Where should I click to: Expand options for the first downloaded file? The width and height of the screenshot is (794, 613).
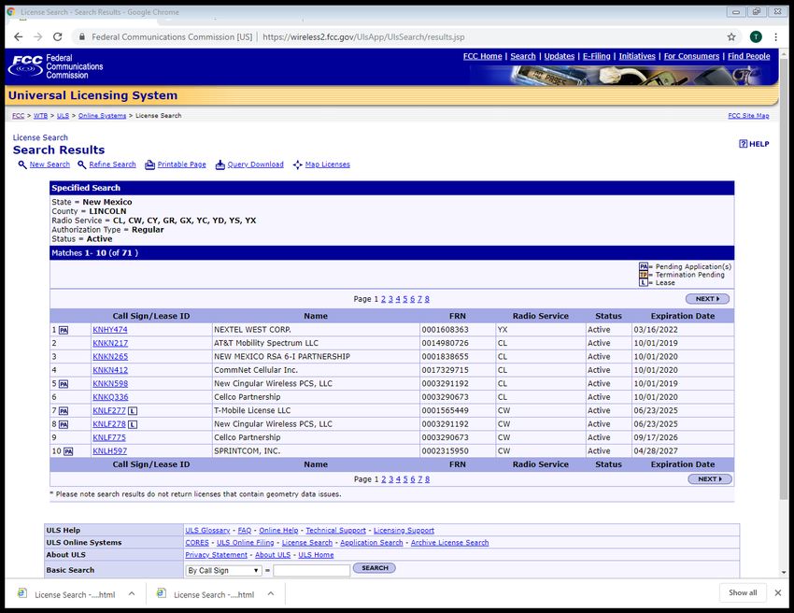pos(132,593)
